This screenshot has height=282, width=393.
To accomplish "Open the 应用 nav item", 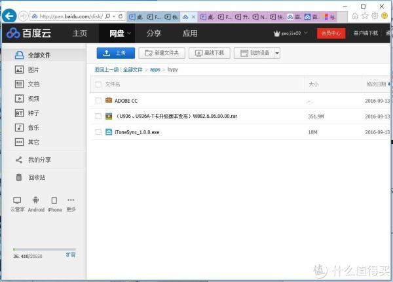I will point(190,33).
